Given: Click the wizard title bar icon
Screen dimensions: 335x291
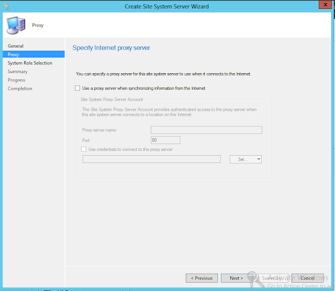Looking at the screenshot, I should [6, 6].
